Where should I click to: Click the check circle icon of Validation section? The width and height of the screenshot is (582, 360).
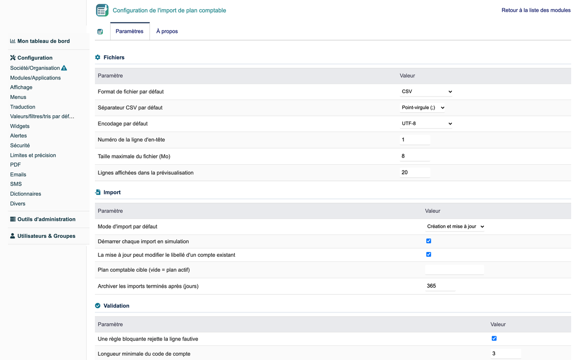pyautogui.click(x=97, y=306)
